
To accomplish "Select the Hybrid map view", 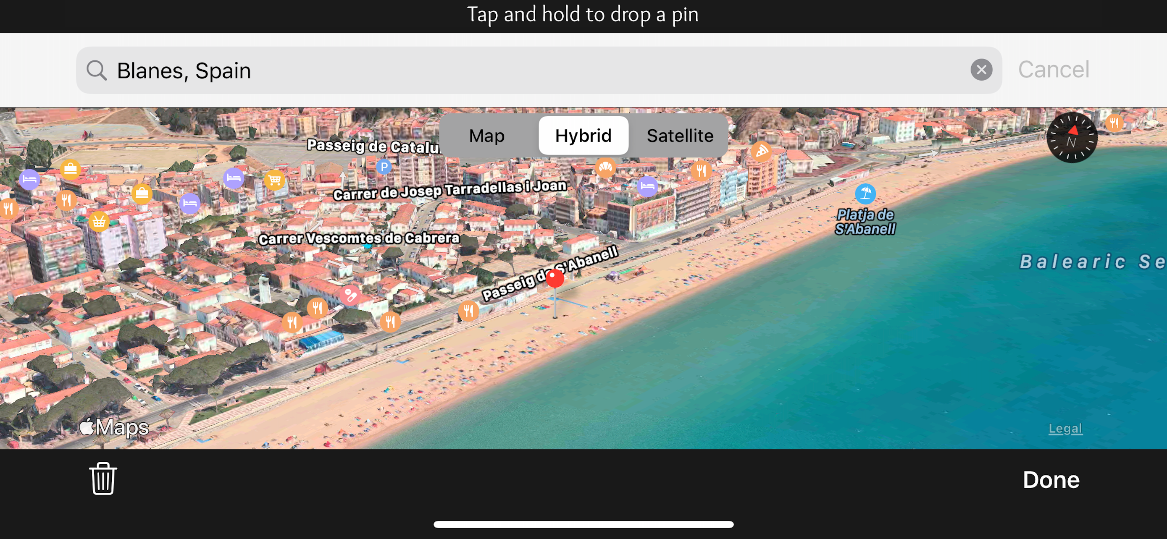I will [583, 136].
